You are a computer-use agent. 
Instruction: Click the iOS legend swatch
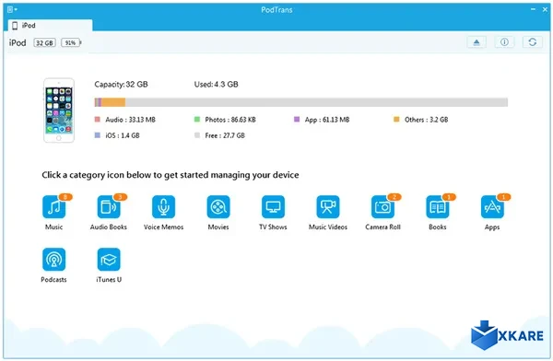(x=98, y=135)
